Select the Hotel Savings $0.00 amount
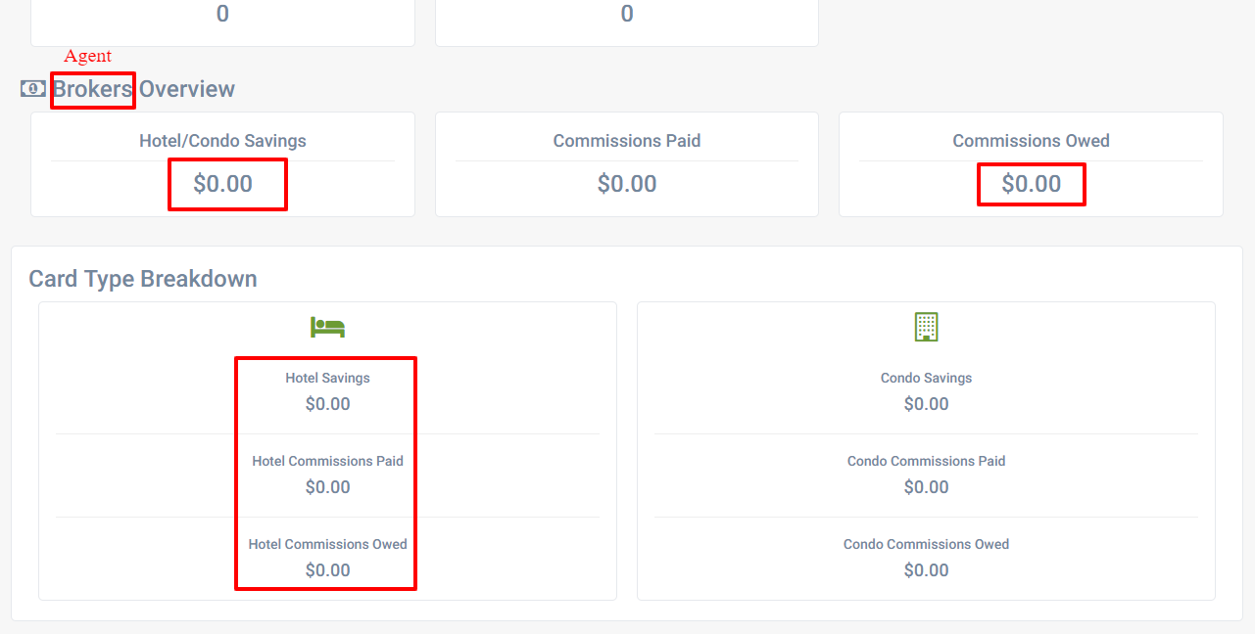 [x=327, y=403]
